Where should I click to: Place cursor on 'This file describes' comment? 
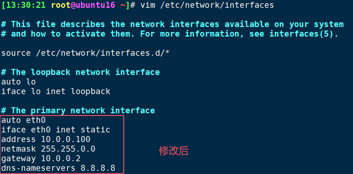point(58,24)
